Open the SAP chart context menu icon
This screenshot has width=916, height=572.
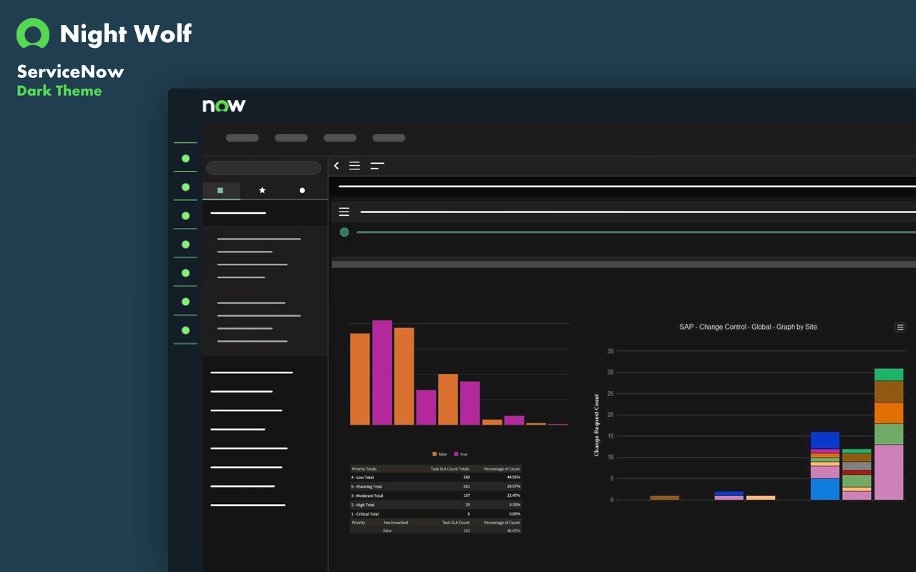pyautogui.click(x=900, y=327)
